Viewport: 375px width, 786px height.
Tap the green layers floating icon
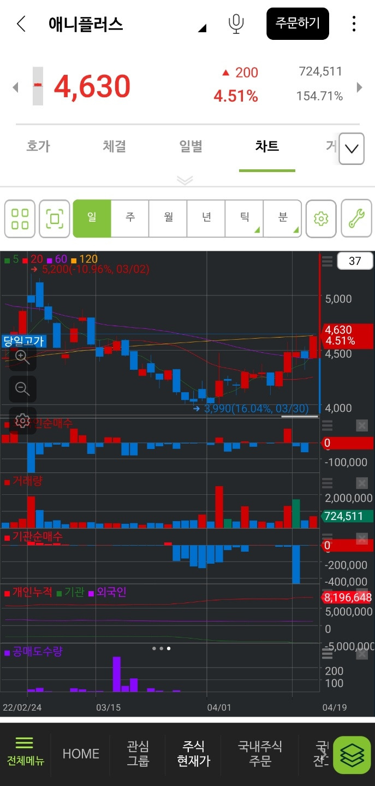352,755
